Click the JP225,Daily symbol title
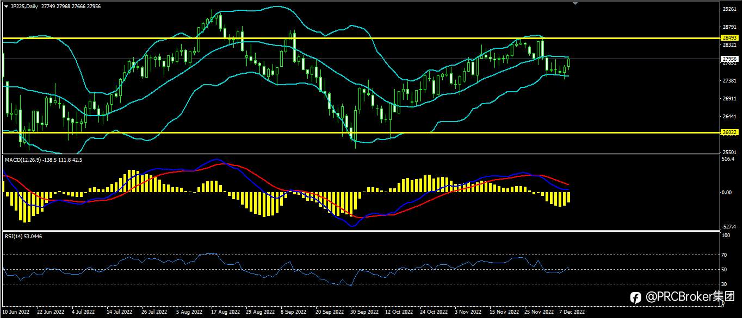 click(x=24, y=6)
